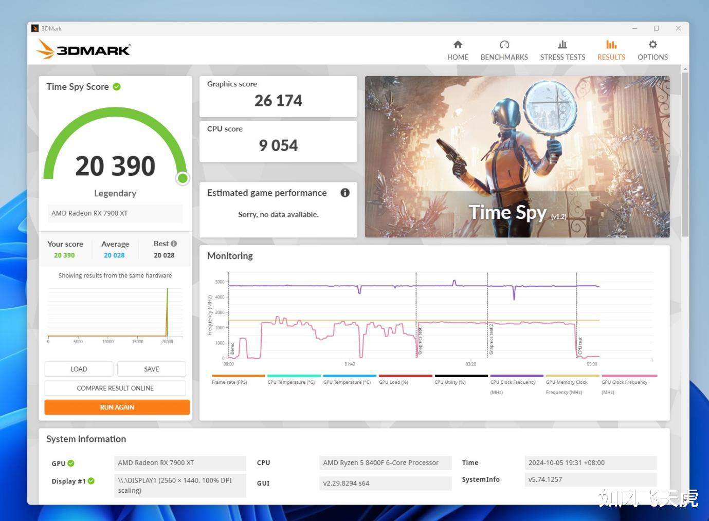709x521 pixels.
Task: Click the green check next to GPU label
Action: tap(71, 463)
